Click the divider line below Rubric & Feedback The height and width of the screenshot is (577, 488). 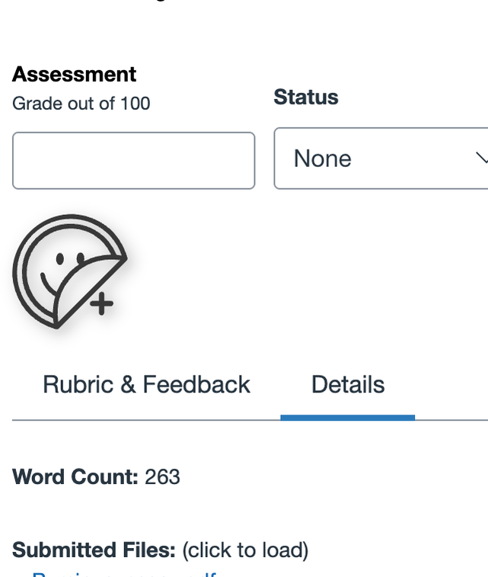click(x=146, y=419)
